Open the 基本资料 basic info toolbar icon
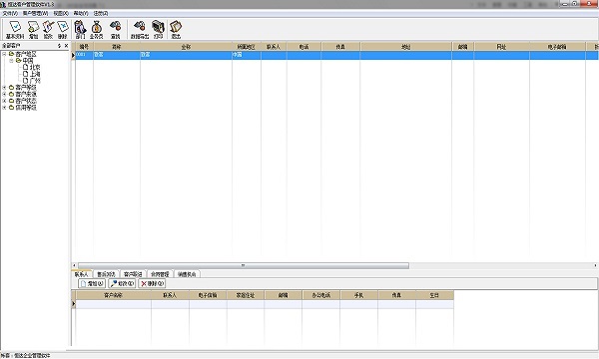Viewport: 599px width, 359px height. [x=15, y=30]
